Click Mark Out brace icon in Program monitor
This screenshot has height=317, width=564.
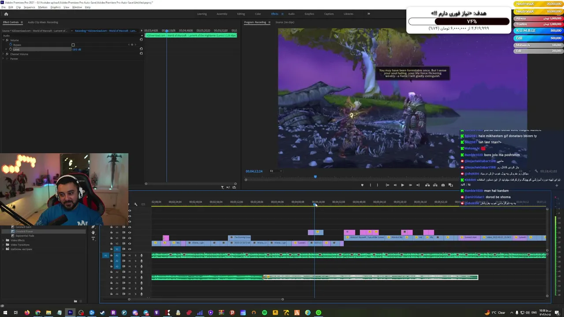[377, 185]
